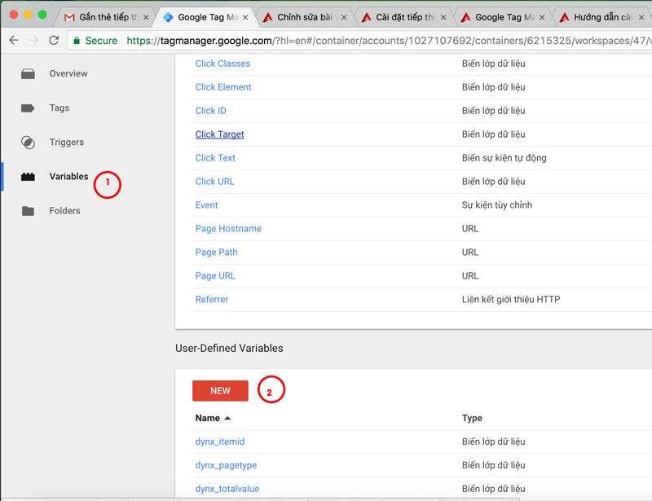
Task: Open the Folders icon in sidebar
Action: [28, 211]
